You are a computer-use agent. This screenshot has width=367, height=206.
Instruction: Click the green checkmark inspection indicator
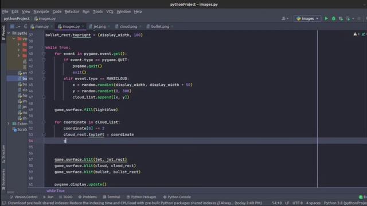pos(364,34)
